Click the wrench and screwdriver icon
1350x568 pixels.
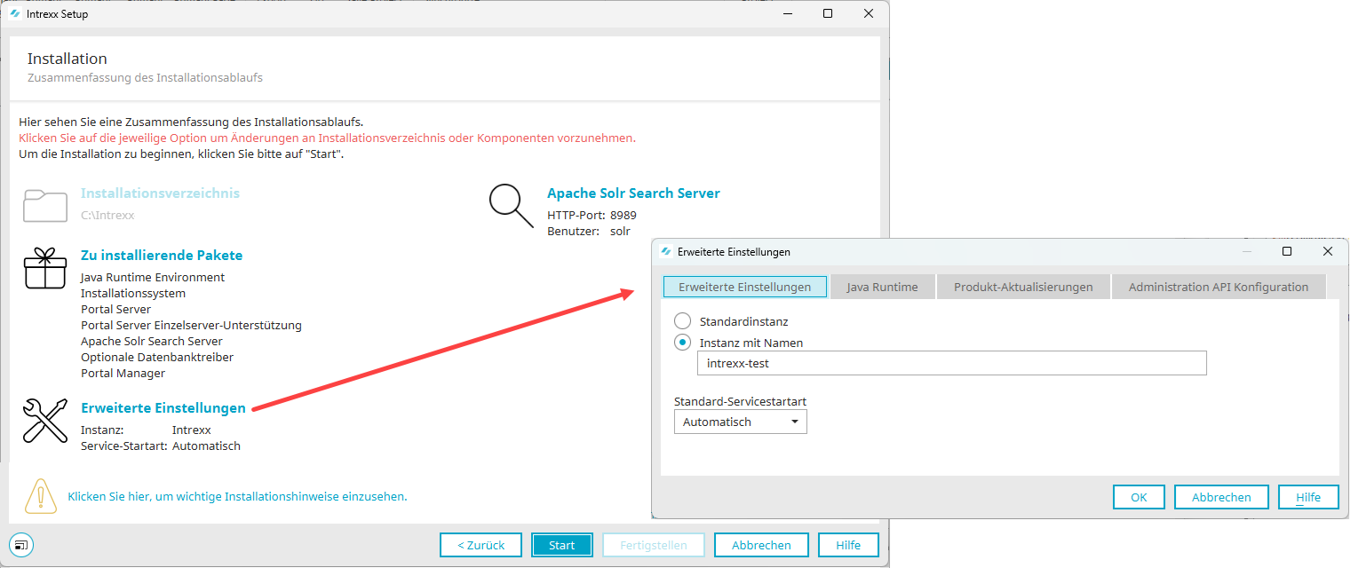(x=45, y=420)
